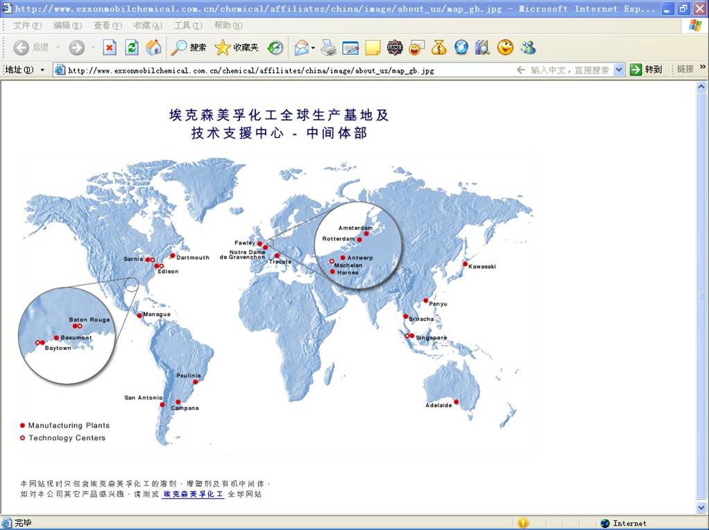Open the History toolbar icon

pos(275,47)
